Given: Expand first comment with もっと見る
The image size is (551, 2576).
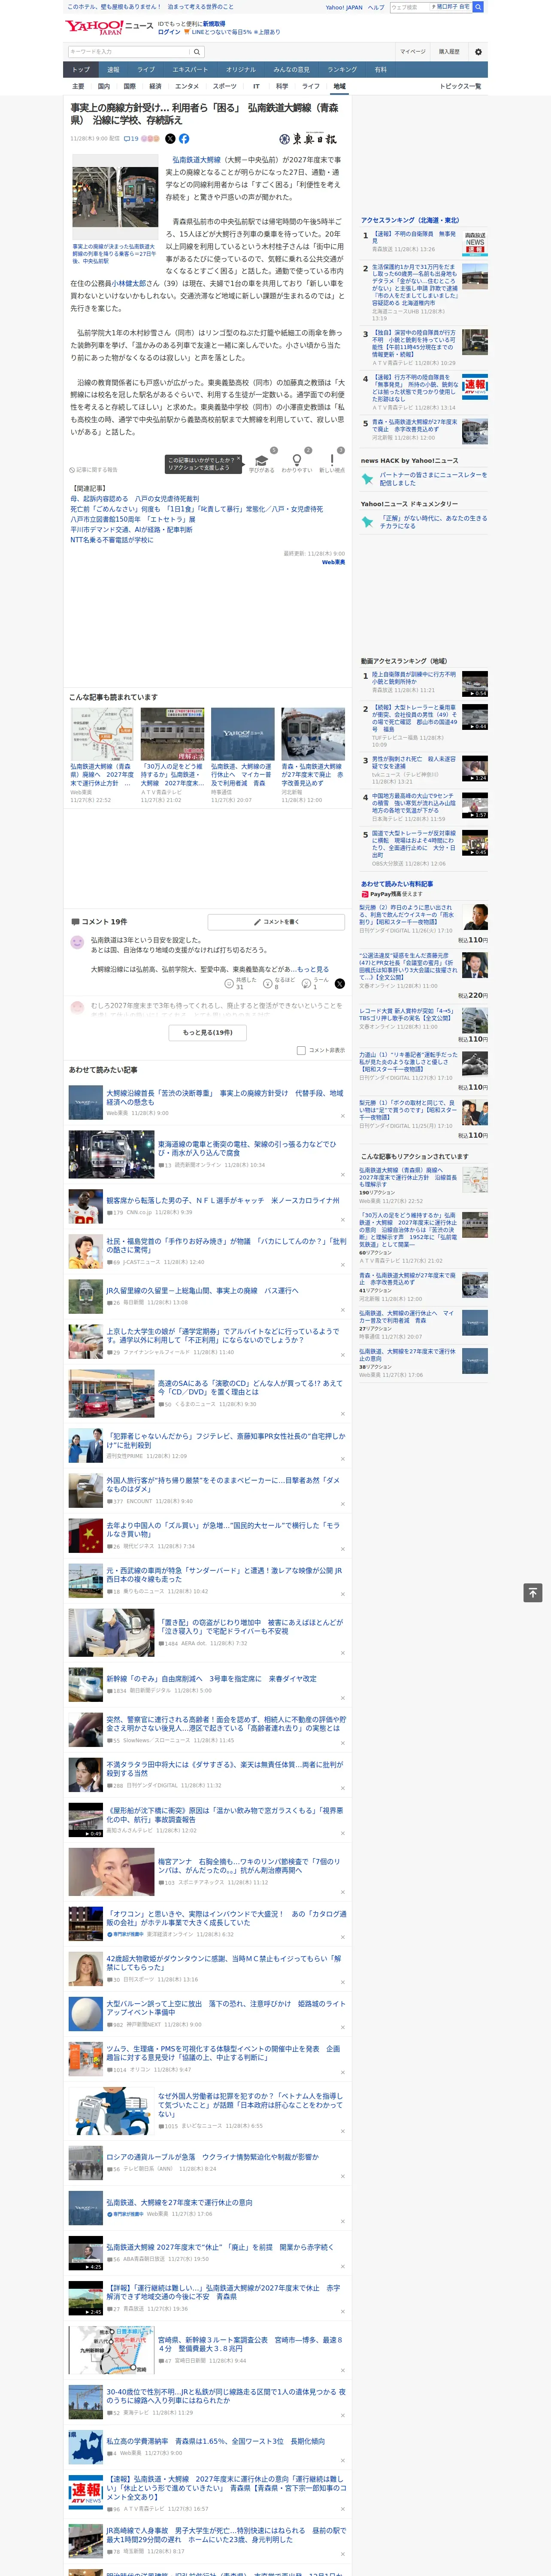Looking at the screenshot, I should (312, 969).
